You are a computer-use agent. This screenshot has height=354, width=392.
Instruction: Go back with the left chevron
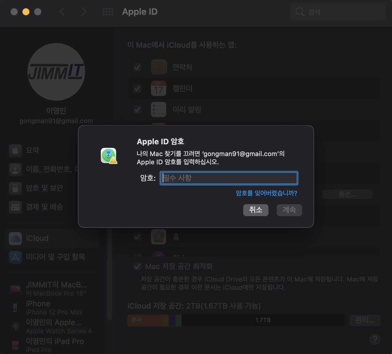(62, 12)
